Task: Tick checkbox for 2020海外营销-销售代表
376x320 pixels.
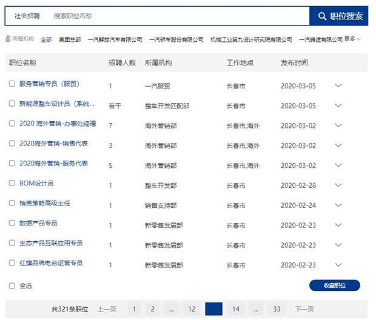Action: click(x=12, y=143)
